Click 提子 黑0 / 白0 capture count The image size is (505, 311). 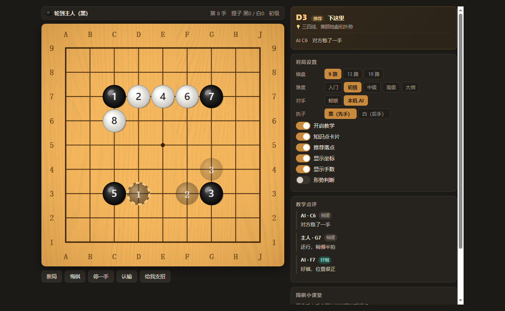[x=248, y=13]
